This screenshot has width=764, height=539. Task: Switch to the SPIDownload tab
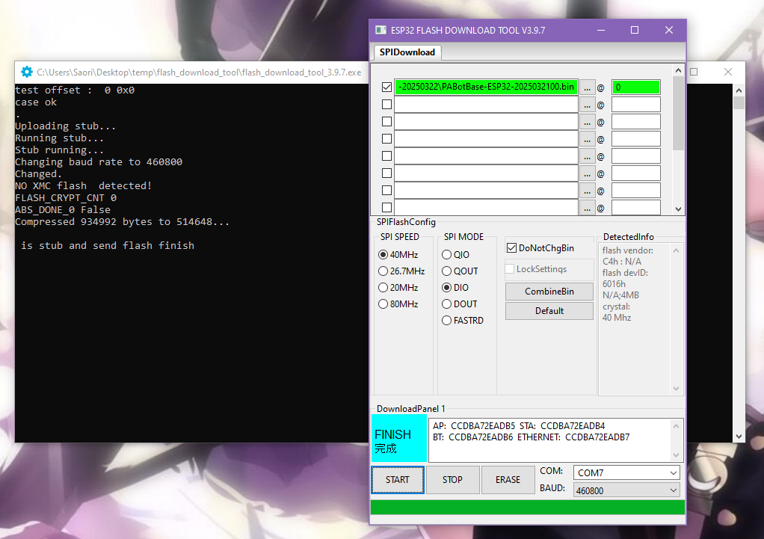pyautogui.click(x=407, y=52)
